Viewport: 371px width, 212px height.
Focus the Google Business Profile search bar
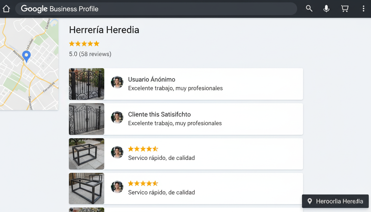pos(156,9)
